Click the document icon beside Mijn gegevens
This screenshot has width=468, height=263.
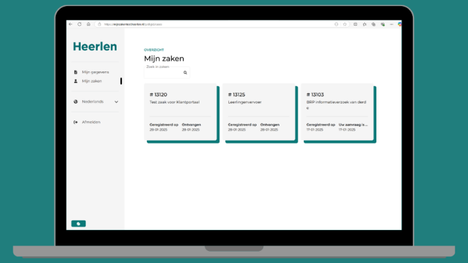[75, 72]
